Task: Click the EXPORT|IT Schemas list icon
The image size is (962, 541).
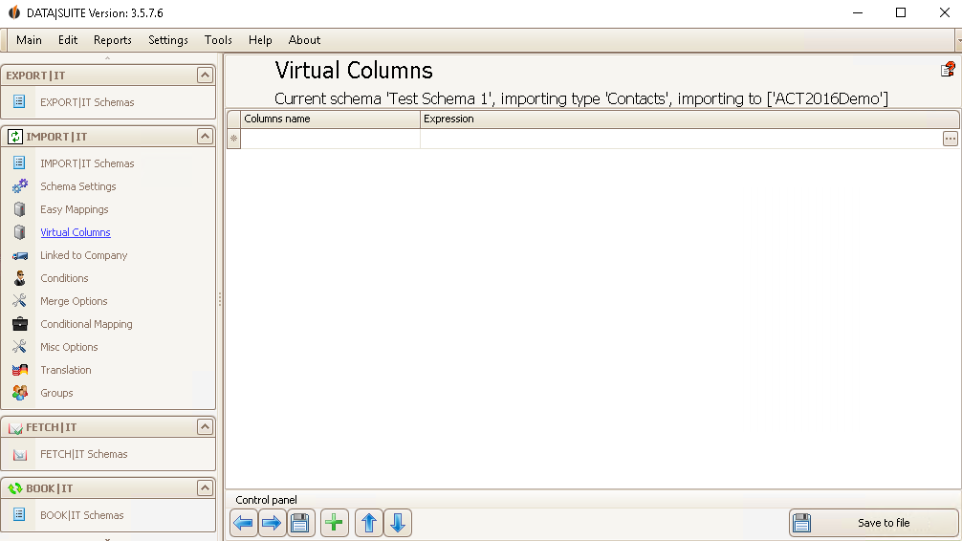Action: coord(19,101)
